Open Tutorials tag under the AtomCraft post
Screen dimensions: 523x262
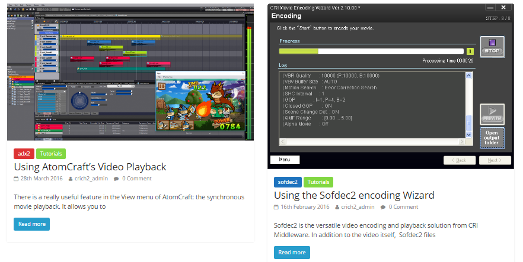pos(51,154)
